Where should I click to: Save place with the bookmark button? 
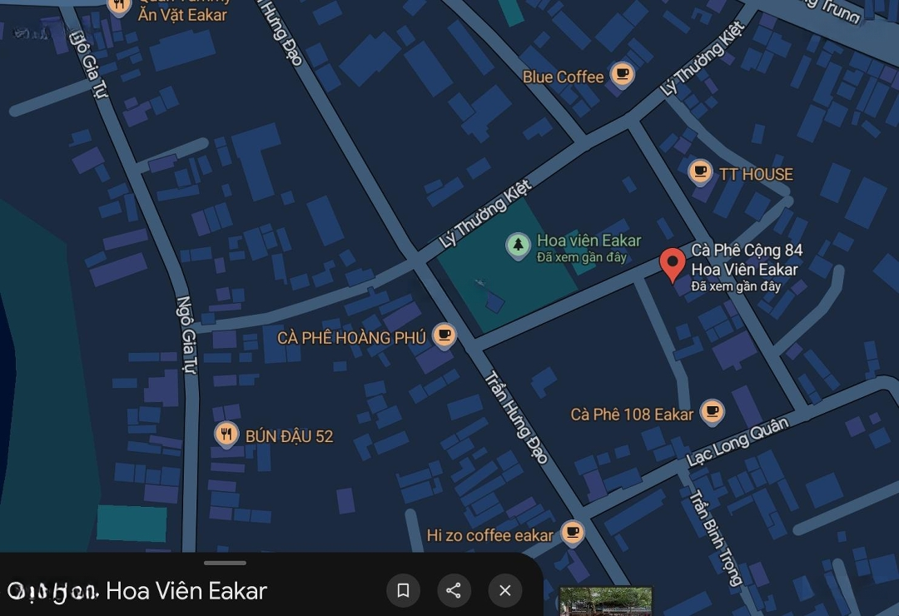coord(403,590)
